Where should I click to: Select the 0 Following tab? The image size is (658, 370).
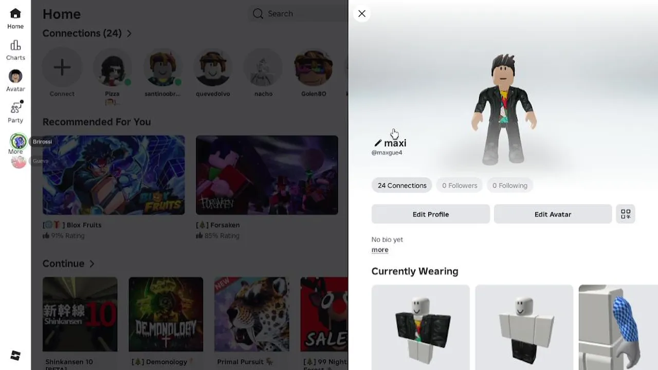(x=509, y=186)
